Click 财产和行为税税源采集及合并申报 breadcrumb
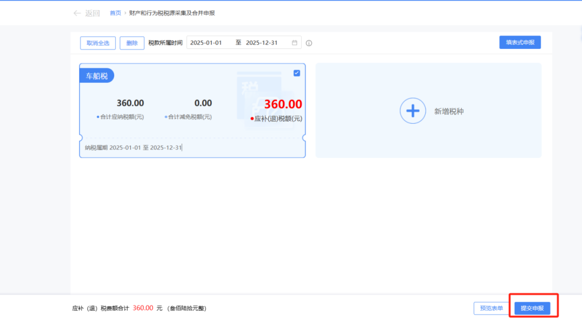Image resolution: width=582 pixels, height=320 pixels. [x=172, y=13]
